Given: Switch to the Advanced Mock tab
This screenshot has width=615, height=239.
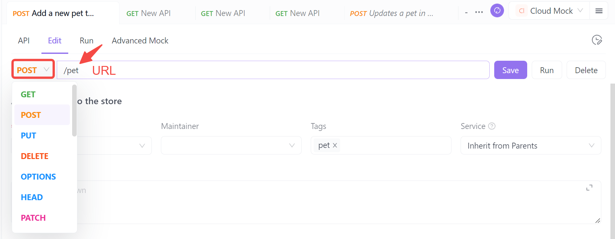Looking at the screenshot, I should point(140,40).
